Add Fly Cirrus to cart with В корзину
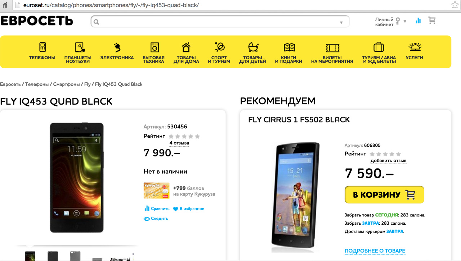The image size is (461, 261). [384, 194]
